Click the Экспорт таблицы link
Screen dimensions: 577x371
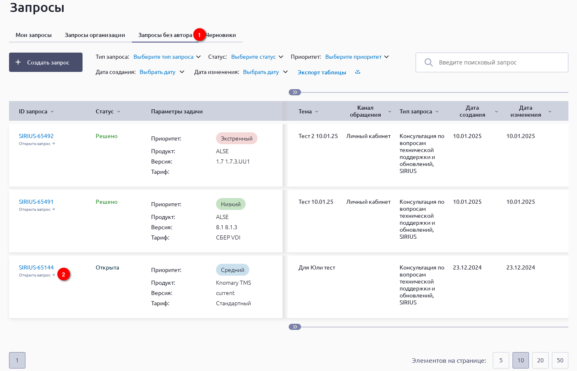(322, 72)
